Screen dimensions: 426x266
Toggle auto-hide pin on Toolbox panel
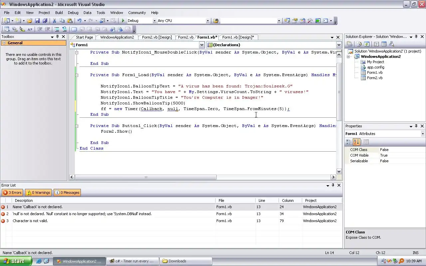tap(58, 37)
